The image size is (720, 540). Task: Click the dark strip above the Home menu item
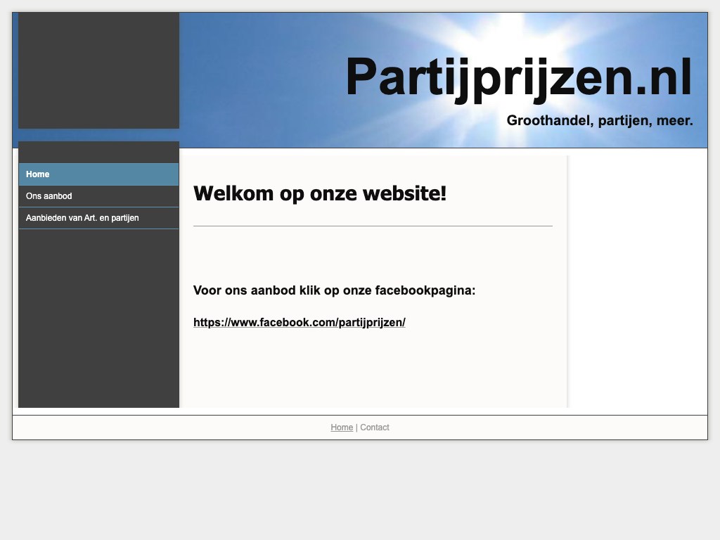click(x=98, y=152)
